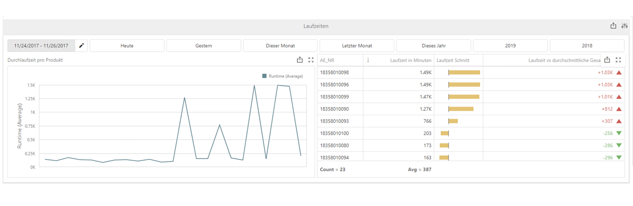Toggle Runtime (Average) legend swatch
Viewport: 633px width, 206px height.
click(265, 76)
